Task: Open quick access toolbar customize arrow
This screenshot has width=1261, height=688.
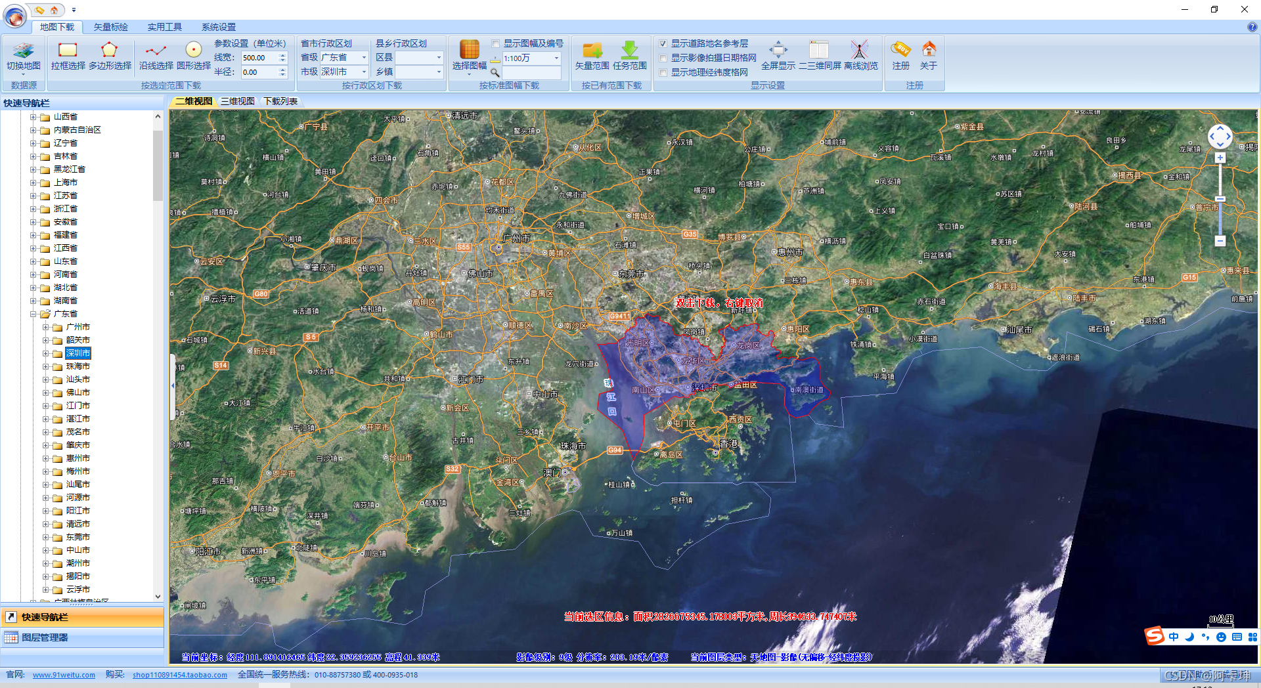Action: click(74, 10)
